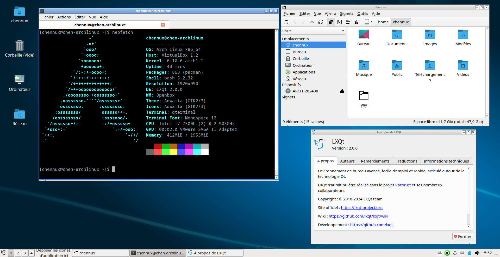This screenshot has height=257, width=500.
Task: Open terminal 'Vue' menu
Action: point(92,17)
